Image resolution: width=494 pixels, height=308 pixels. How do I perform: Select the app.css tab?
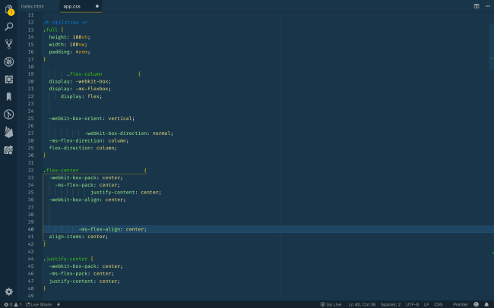point(71,5)
